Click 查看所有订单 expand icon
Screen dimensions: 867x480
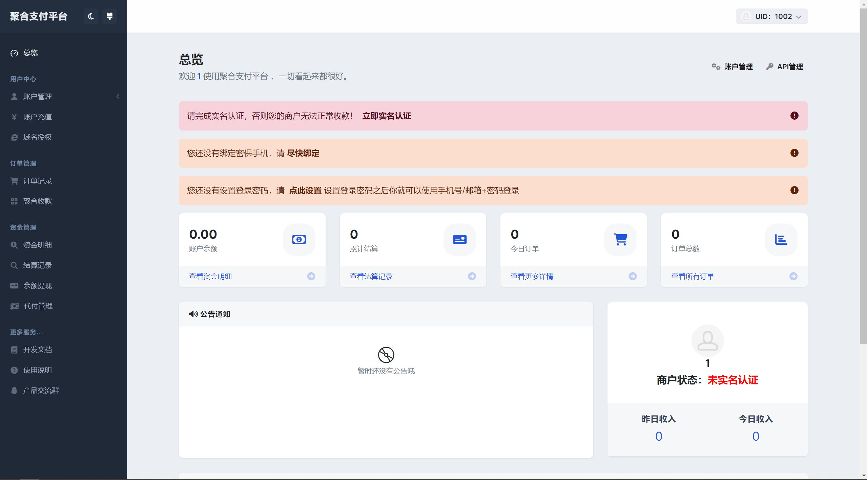[x=793, y=276]
